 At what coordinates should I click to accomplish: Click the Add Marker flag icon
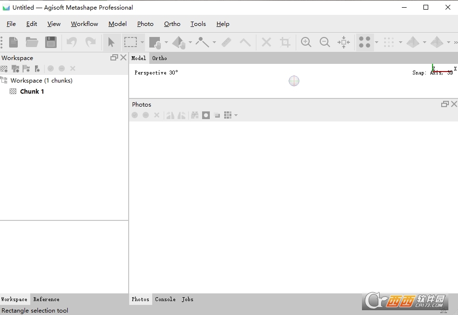(x=26, y=69)
